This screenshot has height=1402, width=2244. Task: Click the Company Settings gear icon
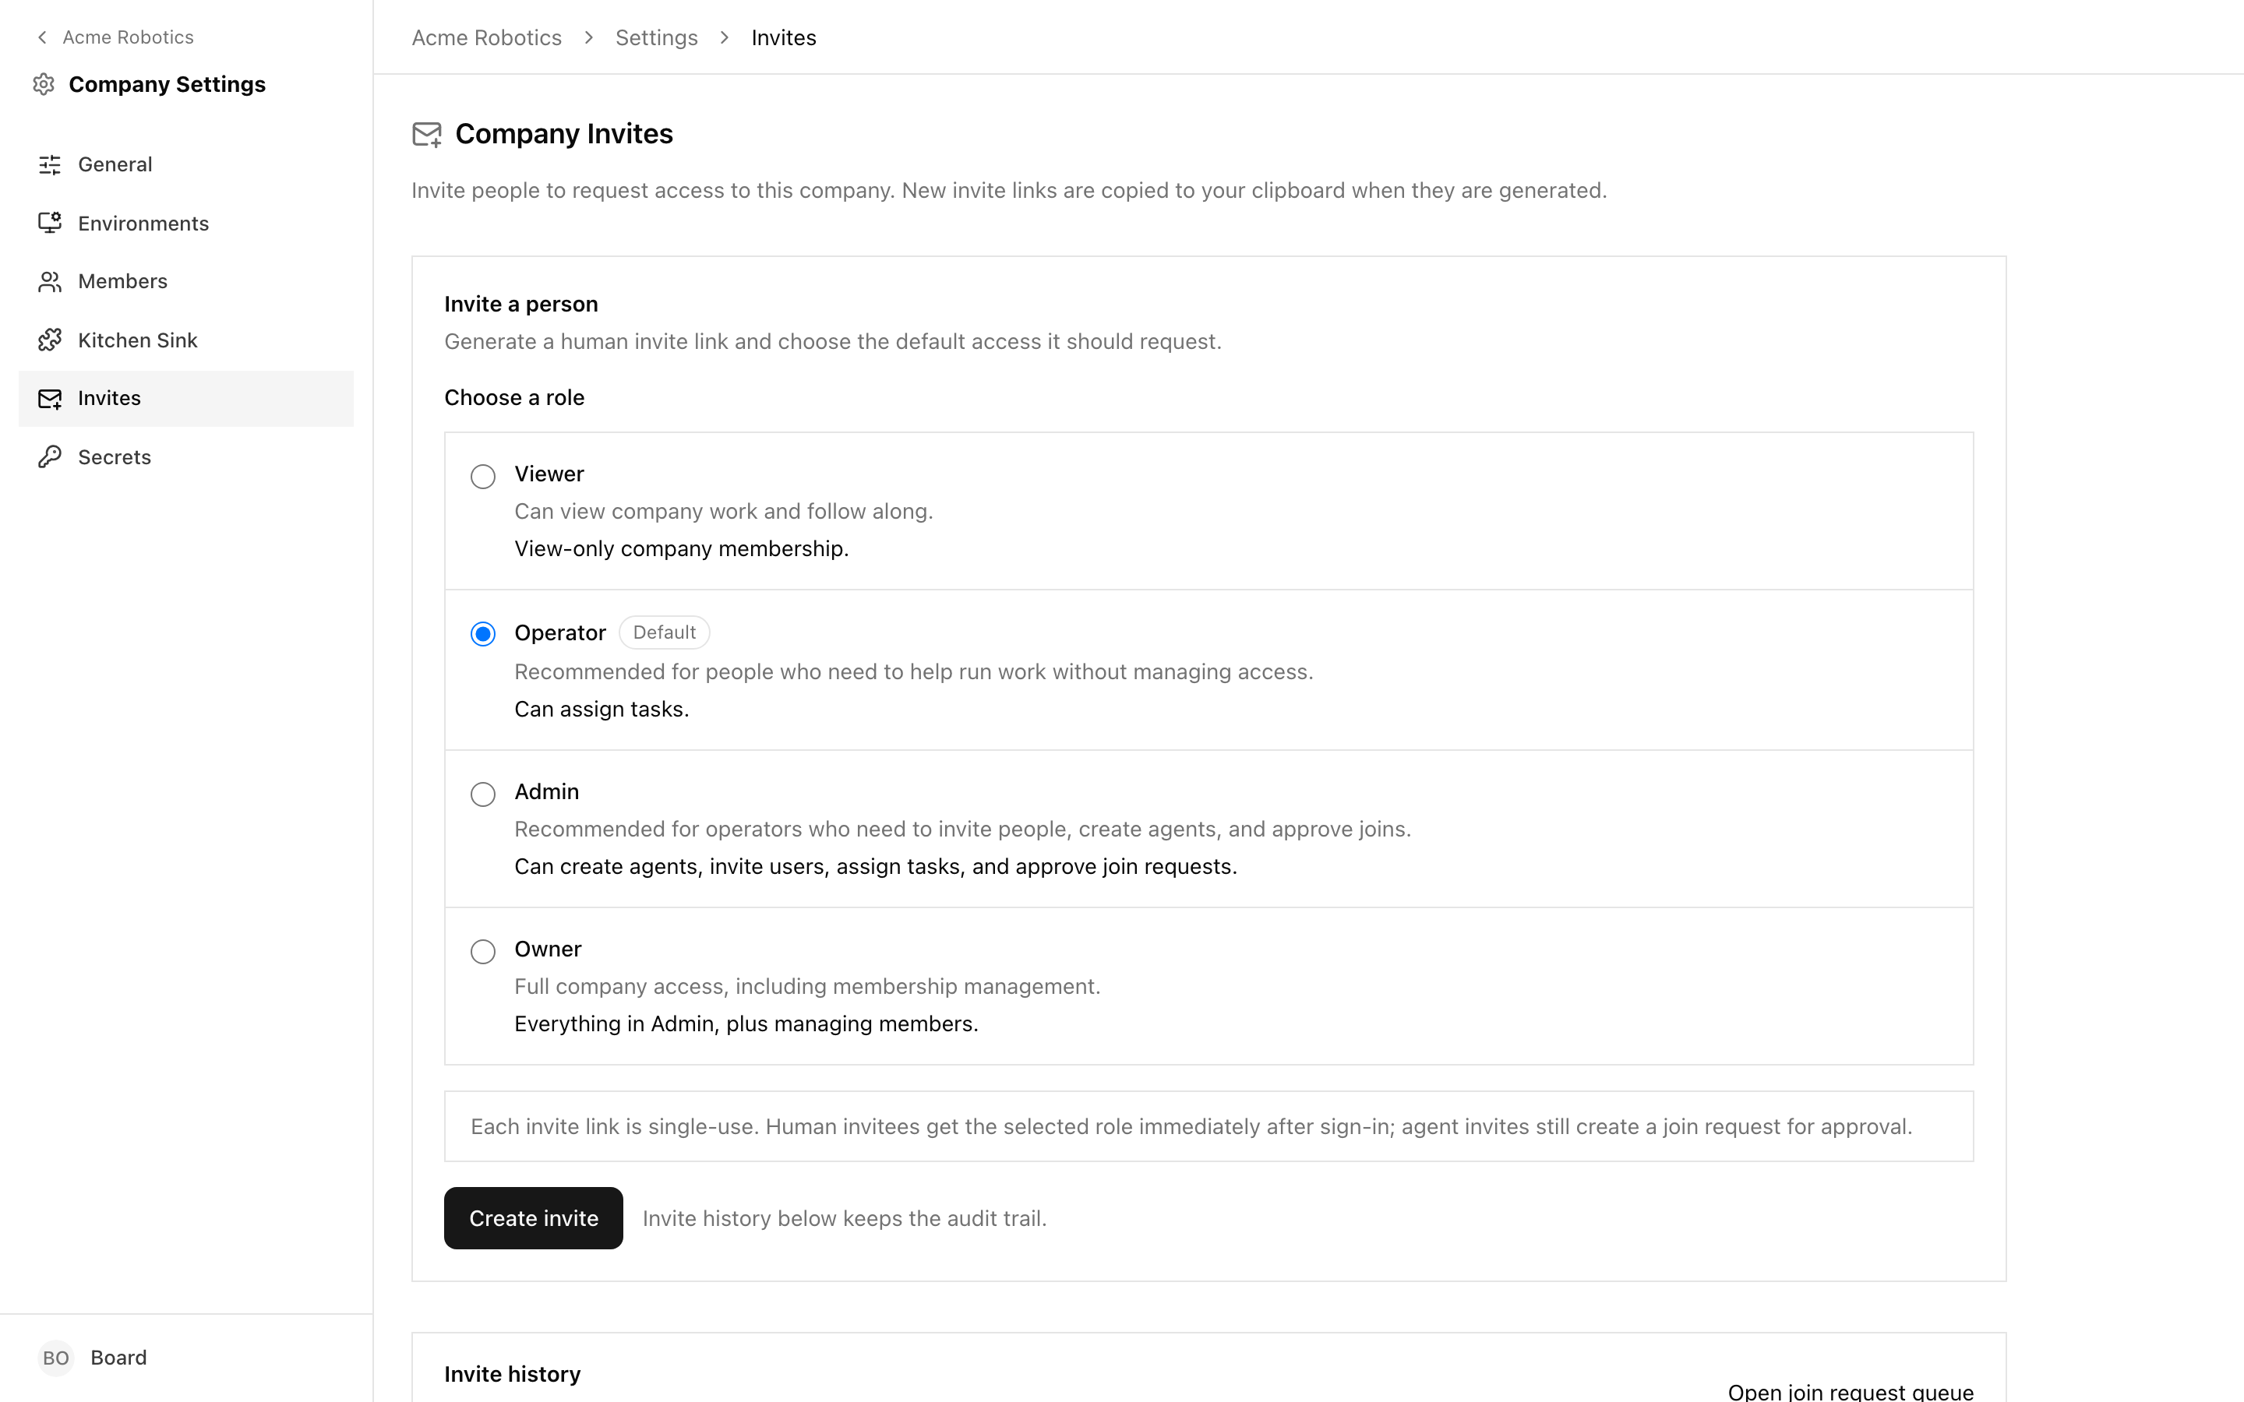[44, 84]
